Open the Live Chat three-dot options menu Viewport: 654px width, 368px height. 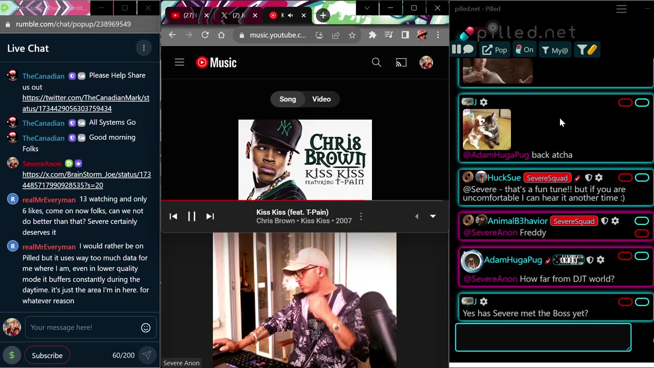pos(144,48)
